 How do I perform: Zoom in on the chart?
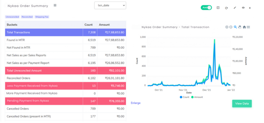click(227, 27)
